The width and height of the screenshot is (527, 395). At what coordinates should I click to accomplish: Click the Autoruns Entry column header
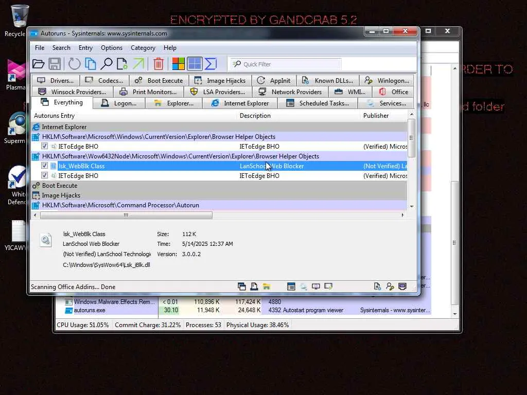(x=134, y=116)
